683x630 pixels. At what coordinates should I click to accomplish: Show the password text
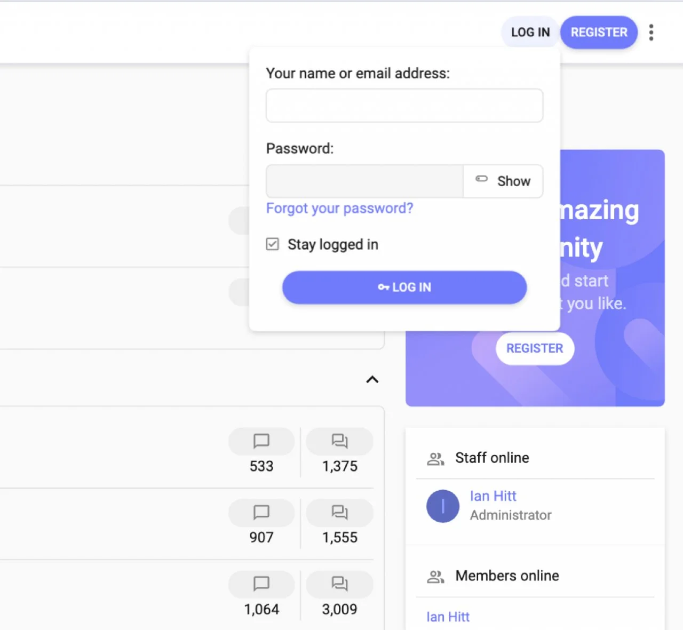tap(503, 181)
